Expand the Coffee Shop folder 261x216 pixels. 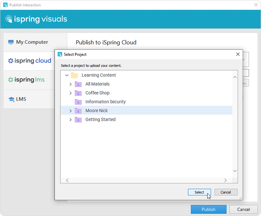pos(70,93)
